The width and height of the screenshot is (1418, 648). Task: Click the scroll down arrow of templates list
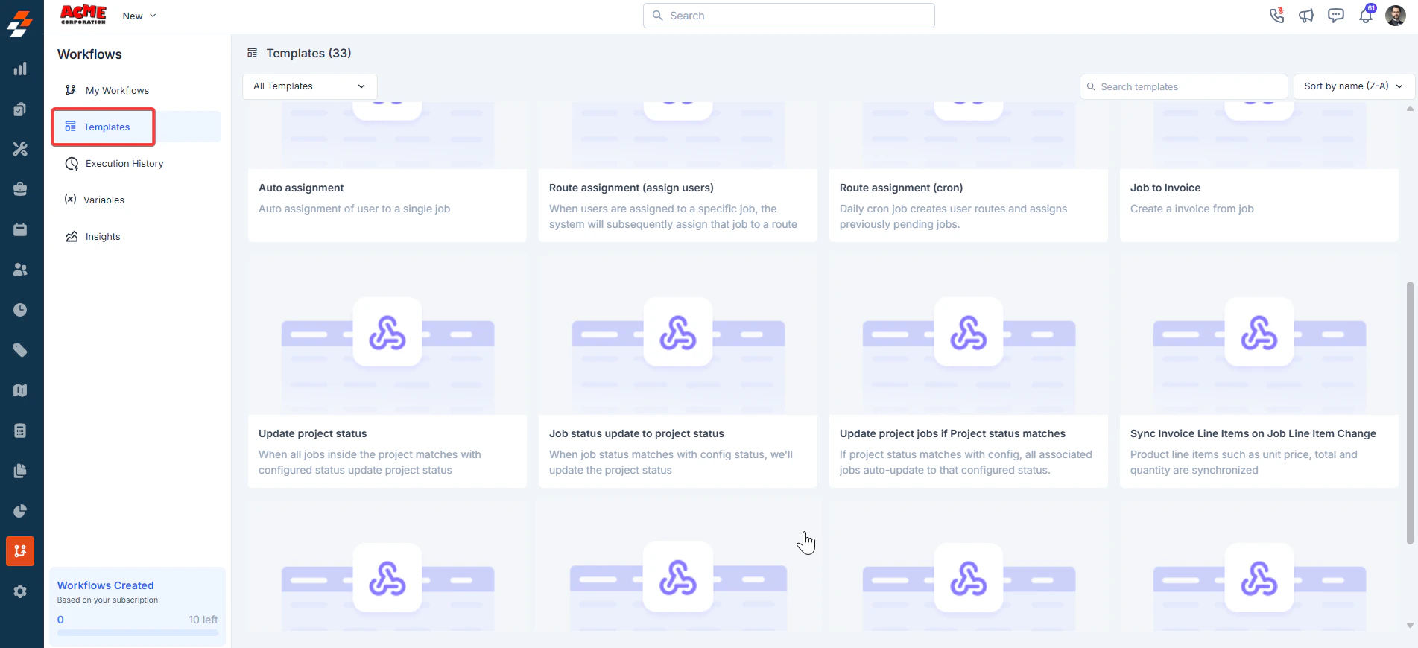point(1410,626)
